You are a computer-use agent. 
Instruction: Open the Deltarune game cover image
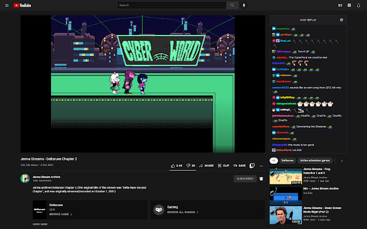[x=40, y=210]
